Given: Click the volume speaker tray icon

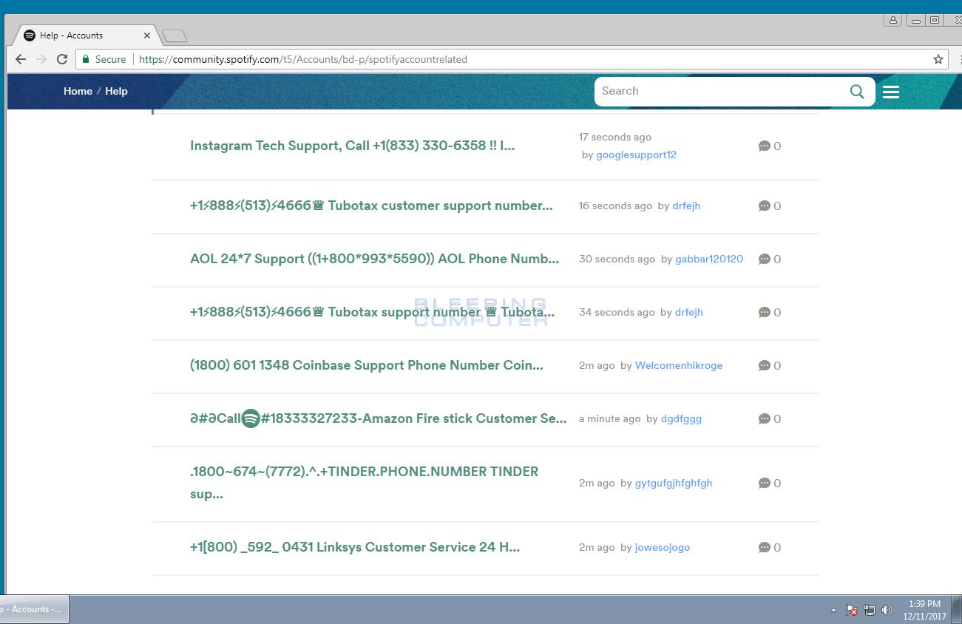Looking at the screenshot, I should 887,610.
